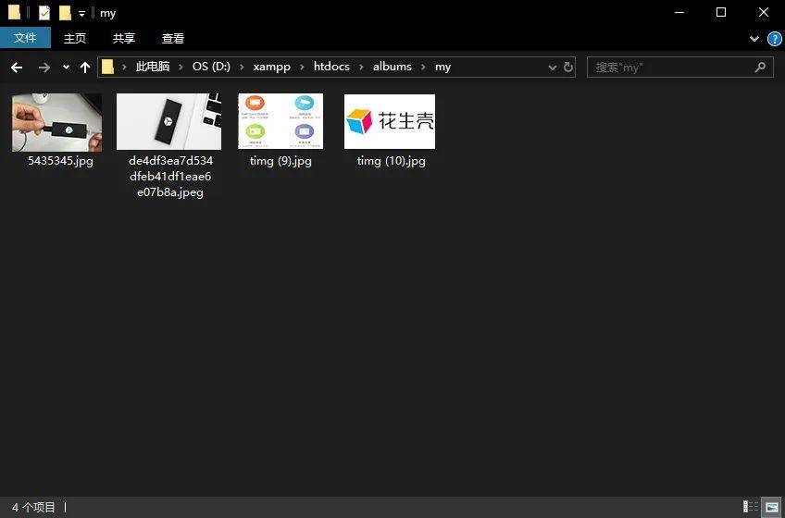Viewport: 785px width, 518px height.
Task: Close the my window
Action: pyautogui.click(x=764, y=13)
